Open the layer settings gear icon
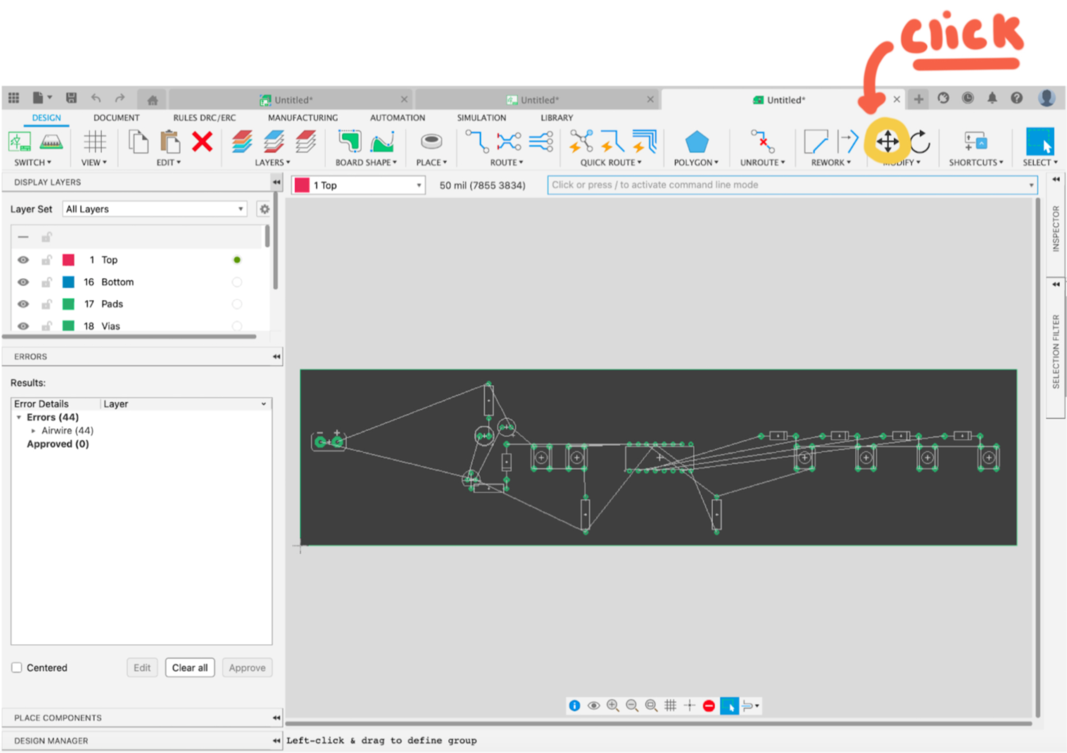1067x753 pixels. [x=264, y=209]
